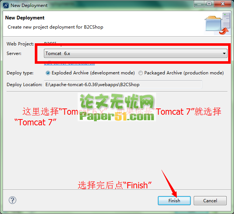Click the Deploy Location label
This screenshot has height=214, width=234.
tap(24, 85)
